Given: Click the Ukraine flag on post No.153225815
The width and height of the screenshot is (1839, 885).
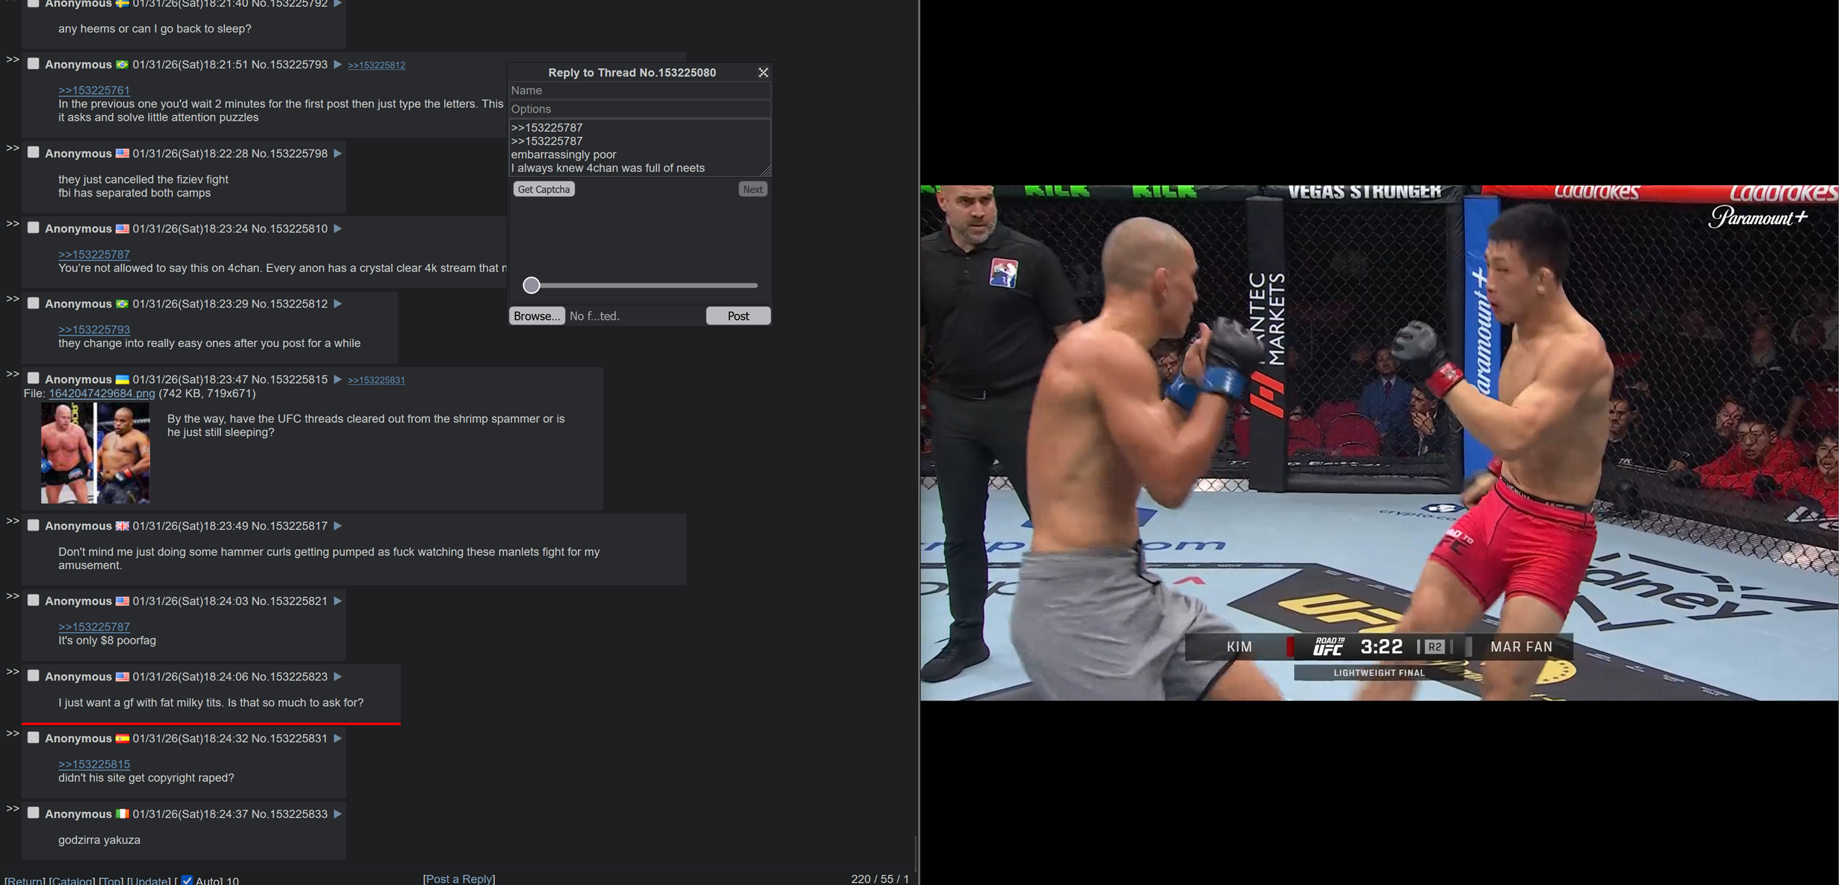Looking at the screenshot, I should (122, 379).
